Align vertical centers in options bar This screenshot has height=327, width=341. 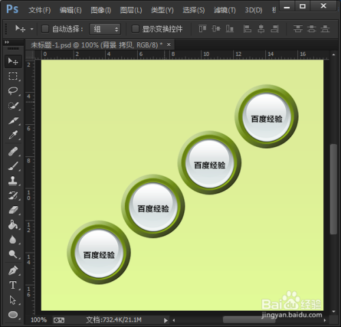click(x=216, y=29)
